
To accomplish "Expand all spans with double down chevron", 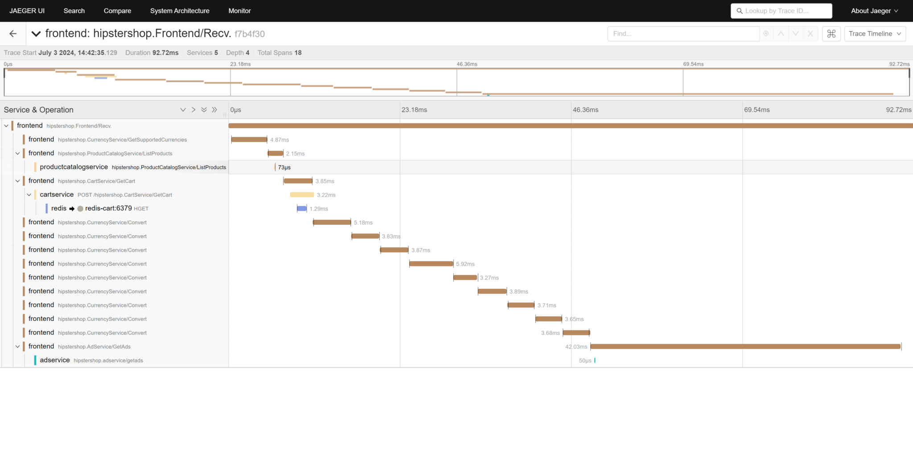I will (204, 110).
